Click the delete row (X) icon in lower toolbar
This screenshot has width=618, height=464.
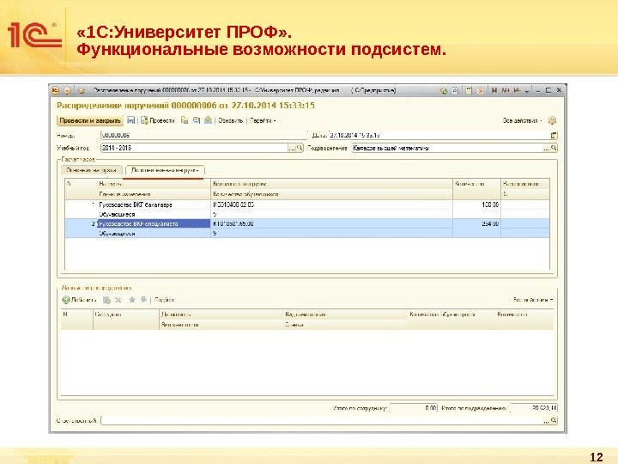(118, 300)
